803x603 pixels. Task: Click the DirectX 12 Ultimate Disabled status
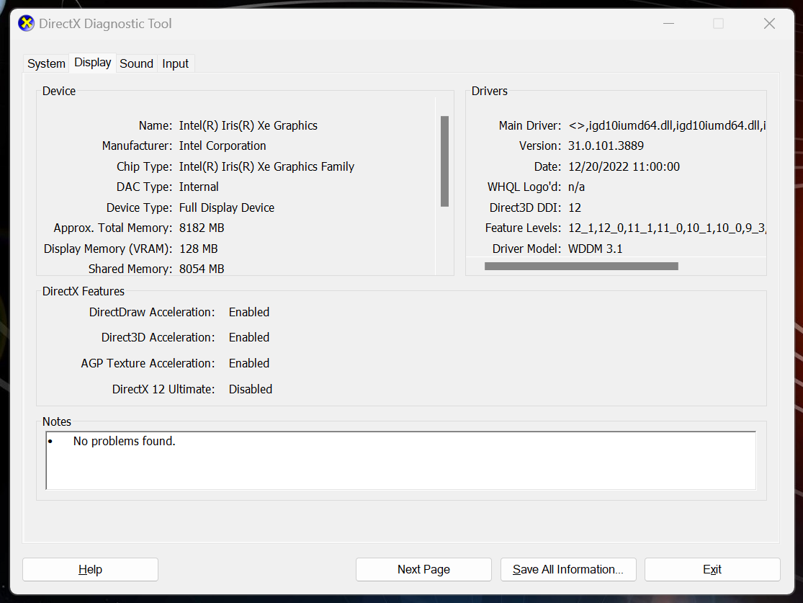tap(250, 389)
